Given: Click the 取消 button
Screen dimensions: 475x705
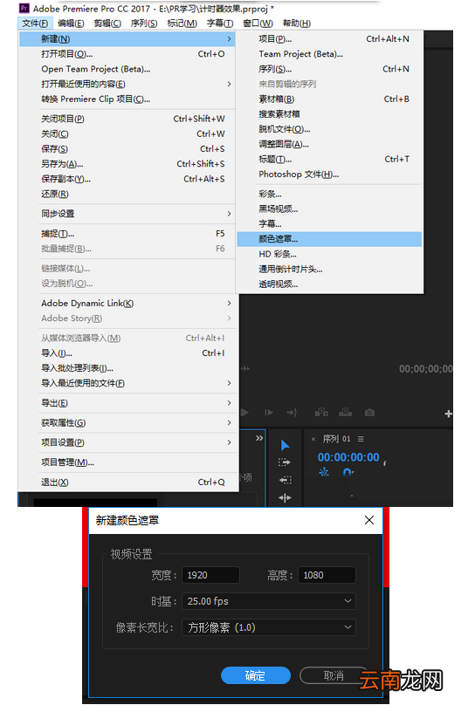Looking at the screenshot, I should click(334, 675).
